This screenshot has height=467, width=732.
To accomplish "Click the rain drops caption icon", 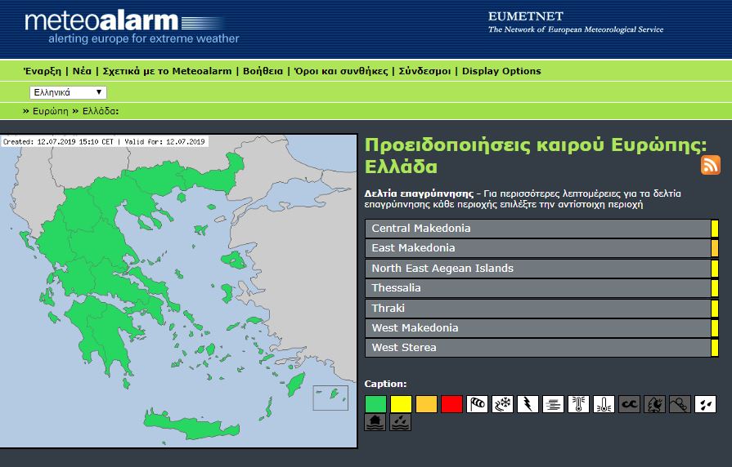I will (705, 404).
